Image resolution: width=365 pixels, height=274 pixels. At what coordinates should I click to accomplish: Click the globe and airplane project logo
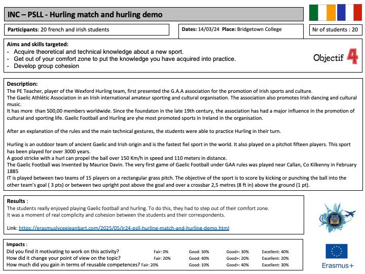(337, 218)
